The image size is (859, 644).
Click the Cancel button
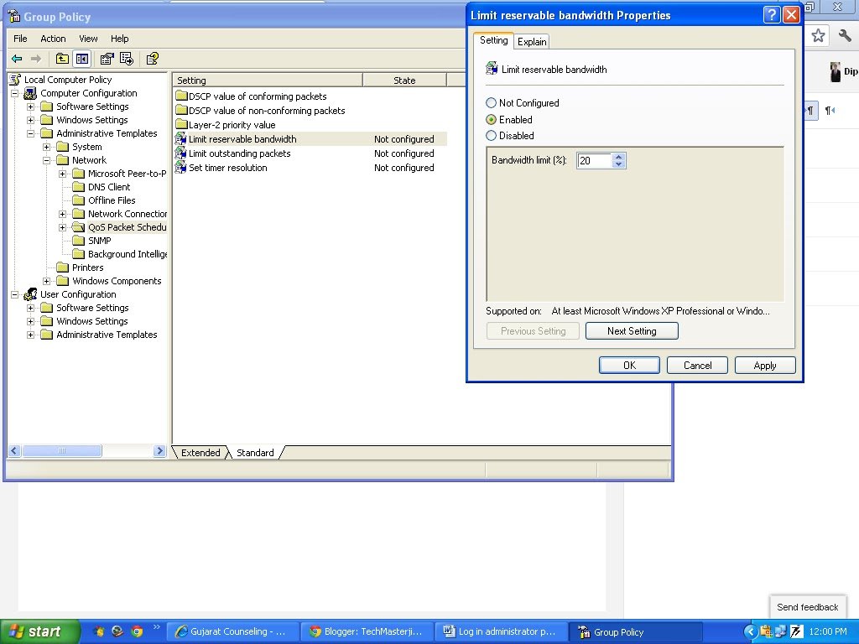pos(697,366)
